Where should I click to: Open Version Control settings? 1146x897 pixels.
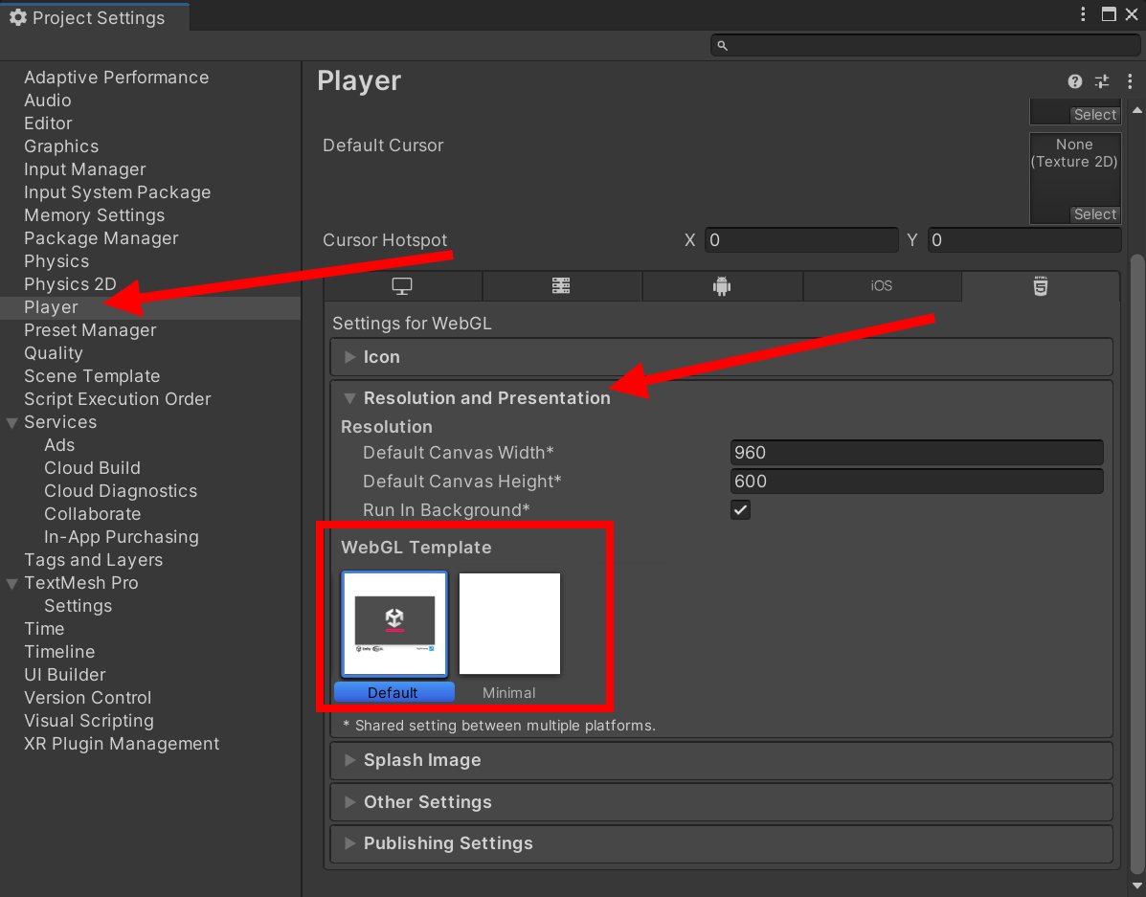[88, 698]
